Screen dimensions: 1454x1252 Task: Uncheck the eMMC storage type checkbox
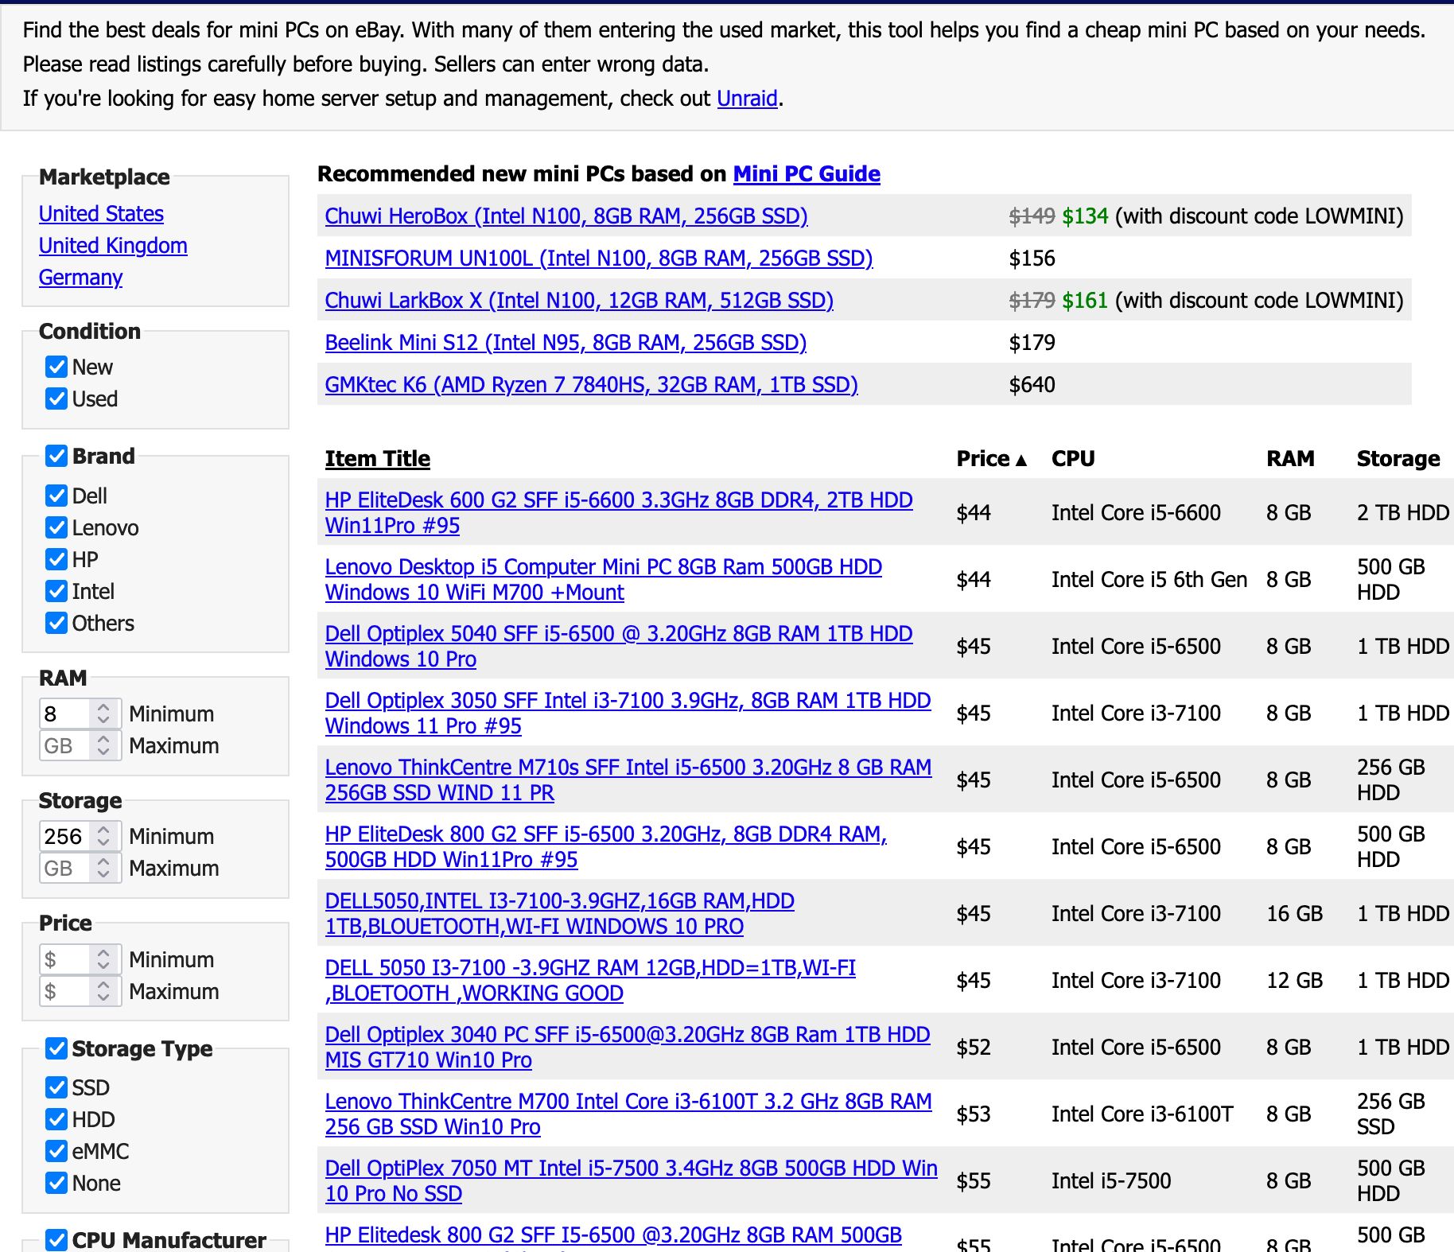(56, 1151)
